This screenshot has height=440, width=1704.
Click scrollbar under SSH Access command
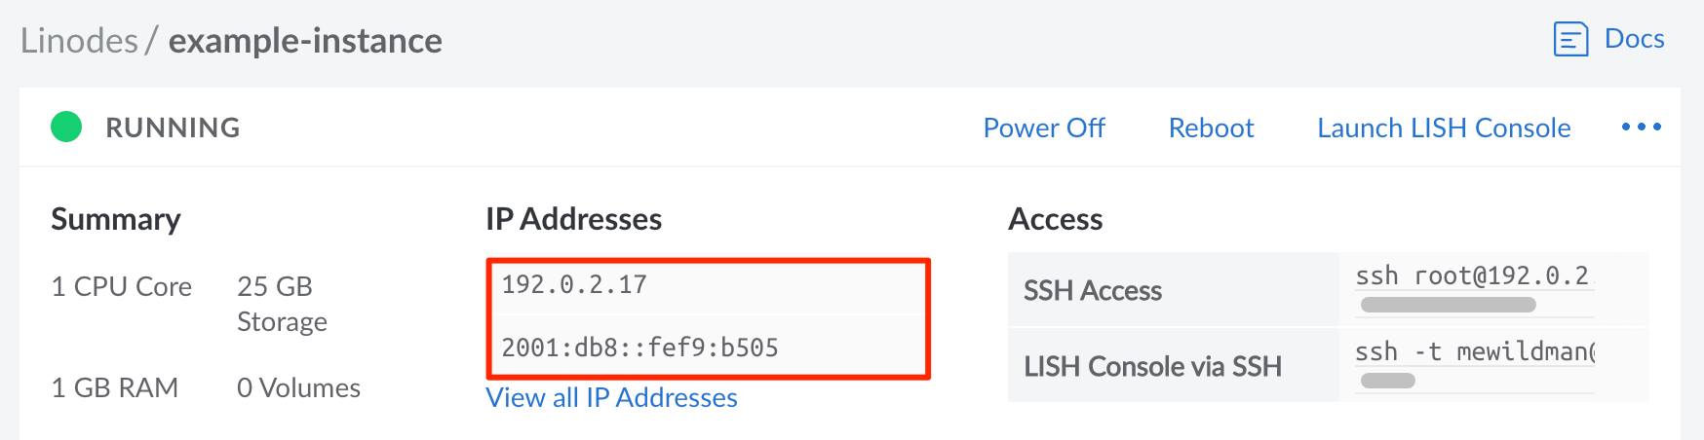click(1448, 306)
